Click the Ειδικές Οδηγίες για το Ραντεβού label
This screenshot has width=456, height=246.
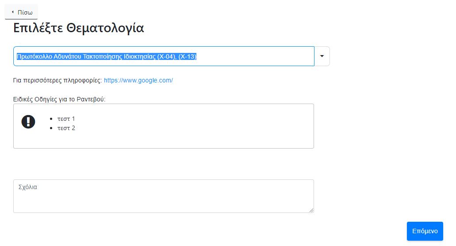[x=59, y=99]
